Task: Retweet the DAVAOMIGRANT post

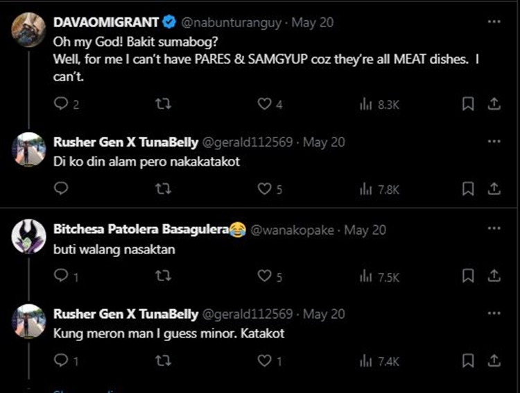Action: tap(162, 104)
